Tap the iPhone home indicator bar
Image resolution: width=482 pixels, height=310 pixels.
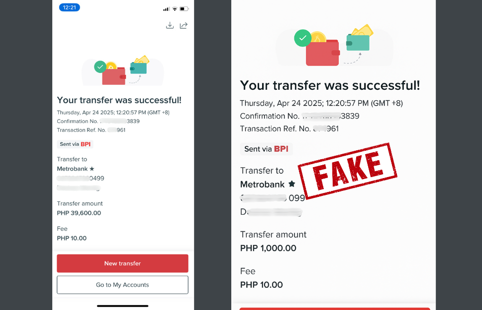coord(123,306)
